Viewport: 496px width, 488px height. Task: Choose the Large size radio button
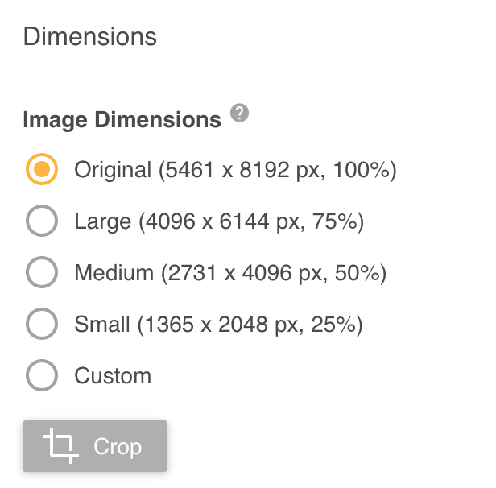click(42, 221)
